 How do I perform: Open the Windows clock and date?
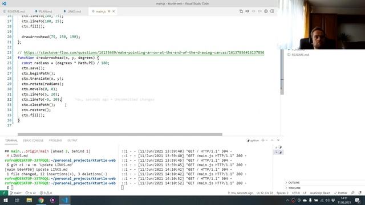344,200
